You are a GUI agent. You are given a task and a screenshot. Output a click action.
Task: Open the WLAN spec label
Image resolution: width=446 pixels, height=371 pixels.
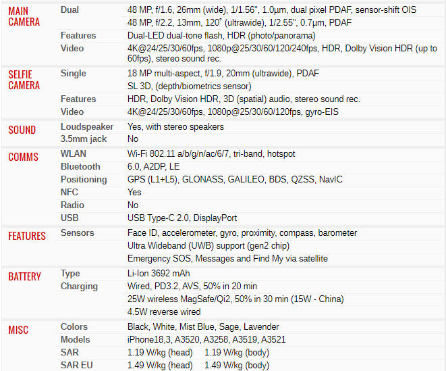coord(74,153)
